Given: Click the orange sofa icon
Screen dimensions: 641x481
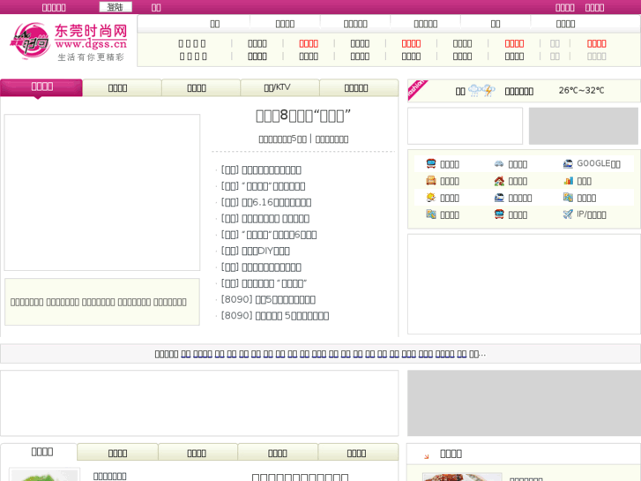Looking at the screenshot, I should coord(431,181).
